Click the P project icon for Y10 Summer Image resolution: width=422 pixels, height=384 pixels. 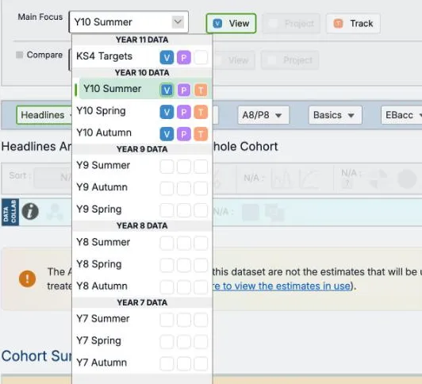click(184, 90)
